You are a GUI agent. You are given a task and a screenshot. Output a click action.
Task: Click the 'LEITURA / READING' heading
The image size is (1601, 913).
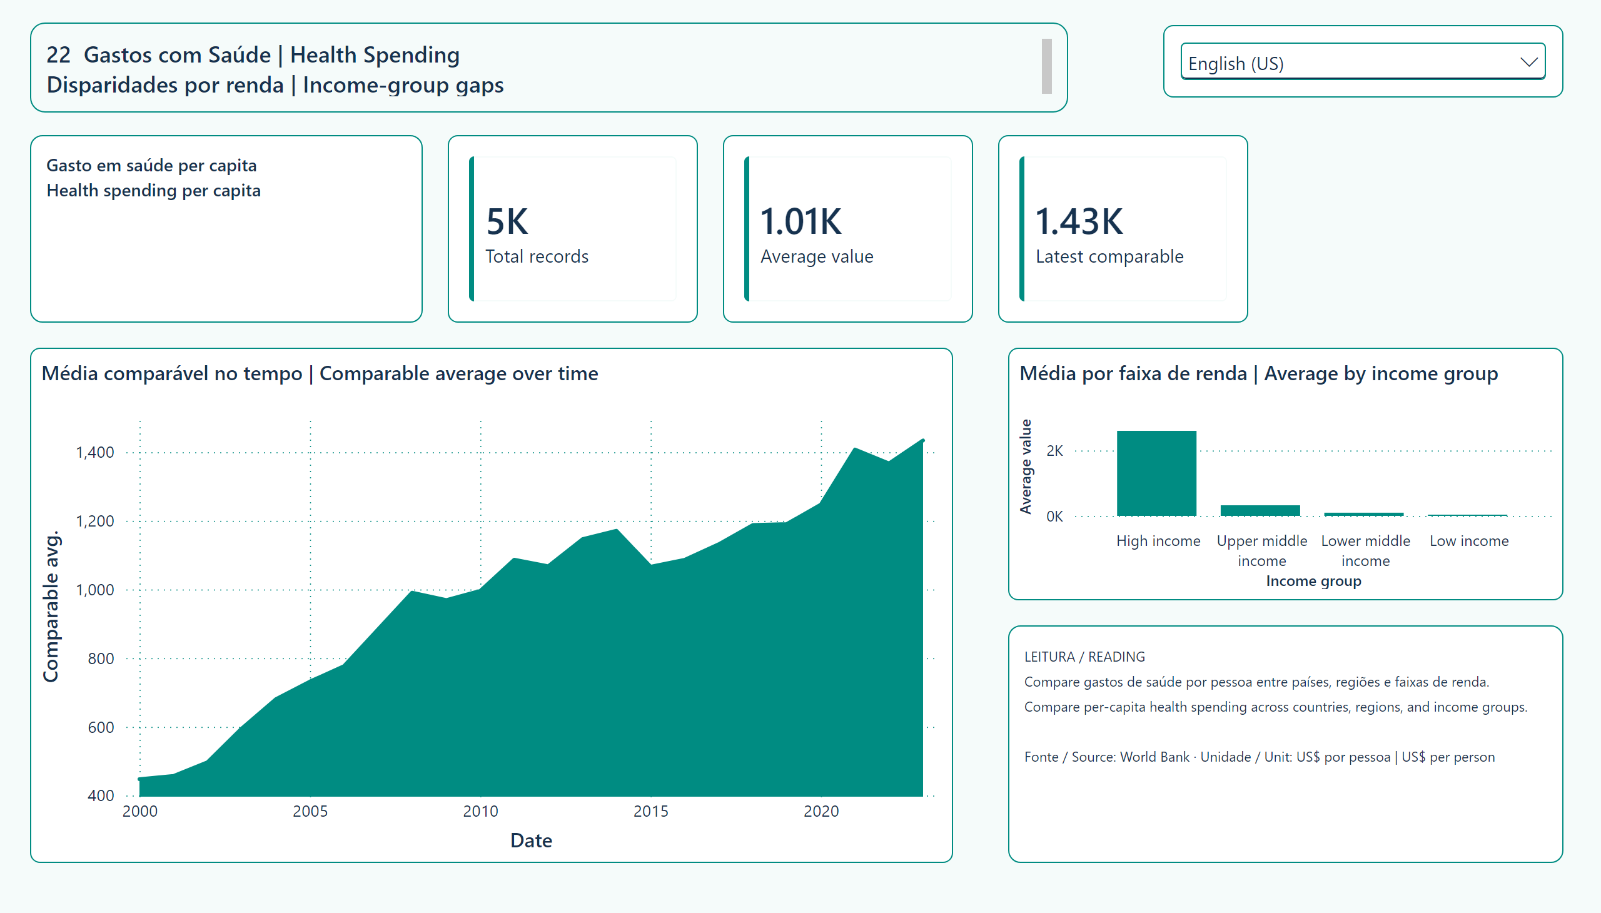(1084, 657)
